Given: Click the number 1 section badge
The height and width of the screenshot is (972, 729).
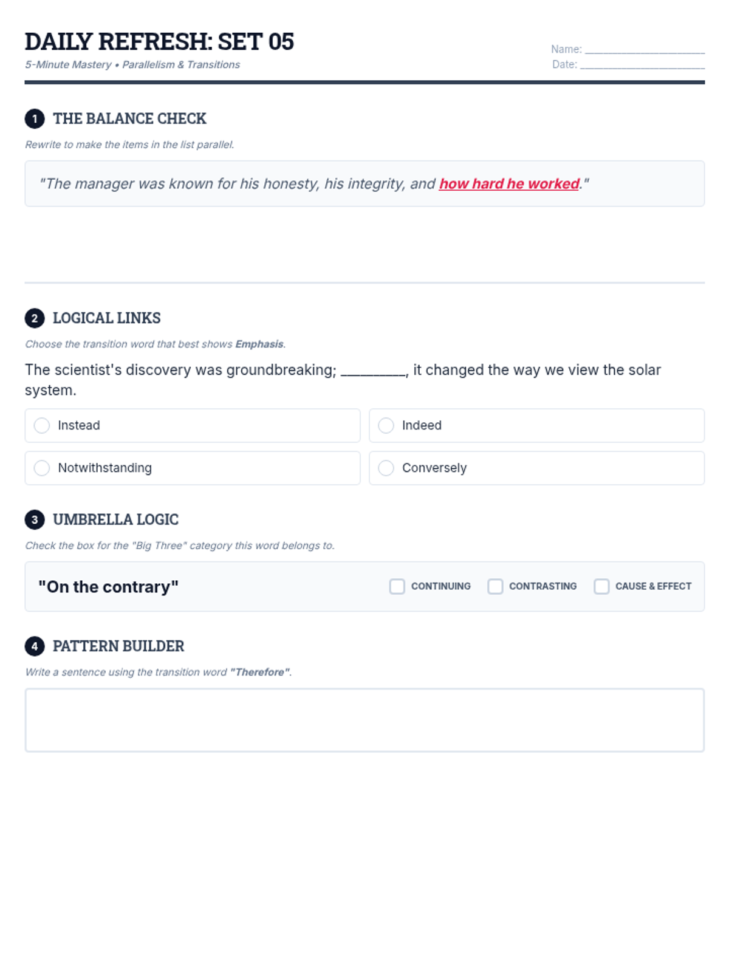Looking at the screenshot, I should (x=35, y=118).
